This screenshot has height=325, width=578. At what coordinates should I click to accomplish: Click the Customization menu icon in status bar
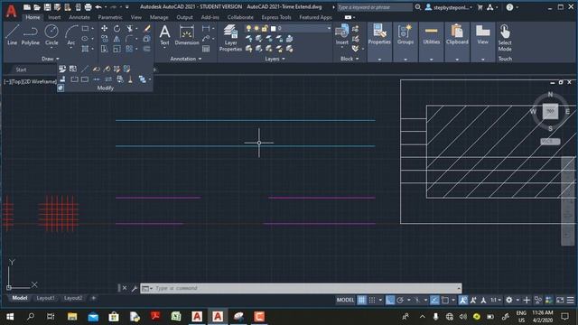pyautogui.click(x=571, y=301)
